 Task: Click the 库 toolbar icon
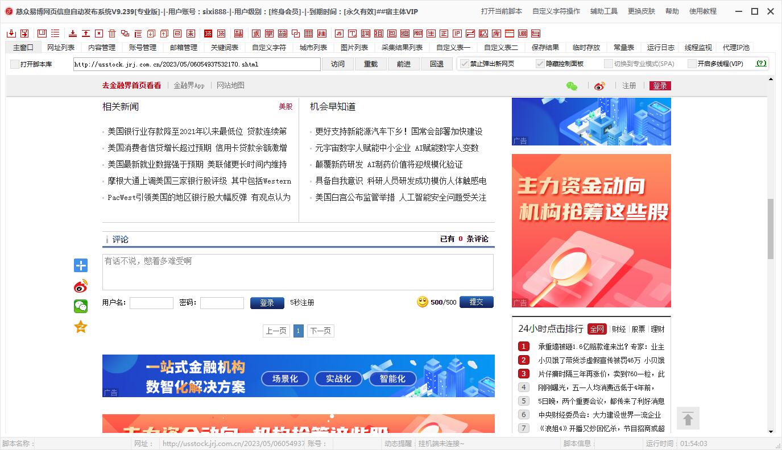coord(496,34)
